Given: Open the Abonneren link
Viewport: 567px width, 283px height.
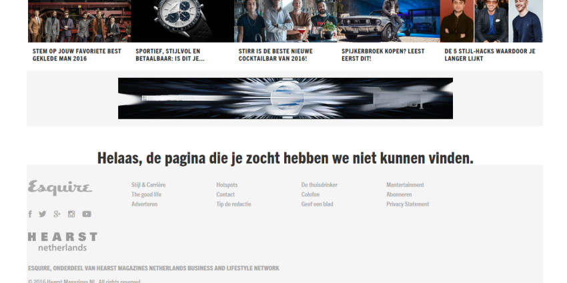Looking at the screenshot, I should [399, 194].
